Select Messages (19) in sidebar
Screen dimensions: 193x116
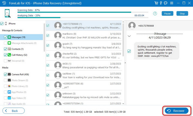[x=22, y=37]
